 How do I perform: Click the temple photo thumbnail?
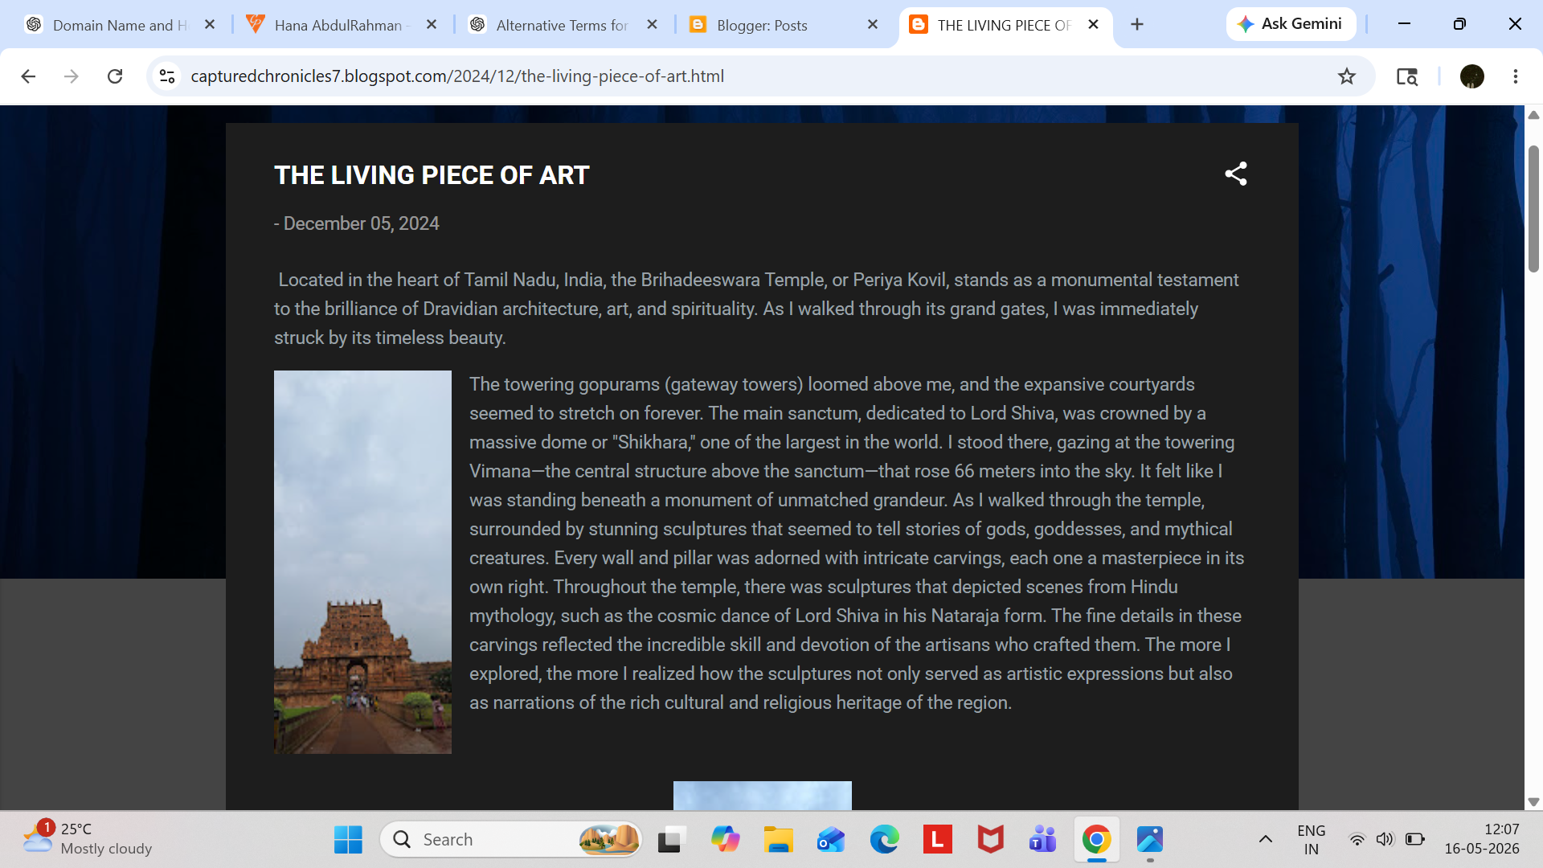click(362, 562)
